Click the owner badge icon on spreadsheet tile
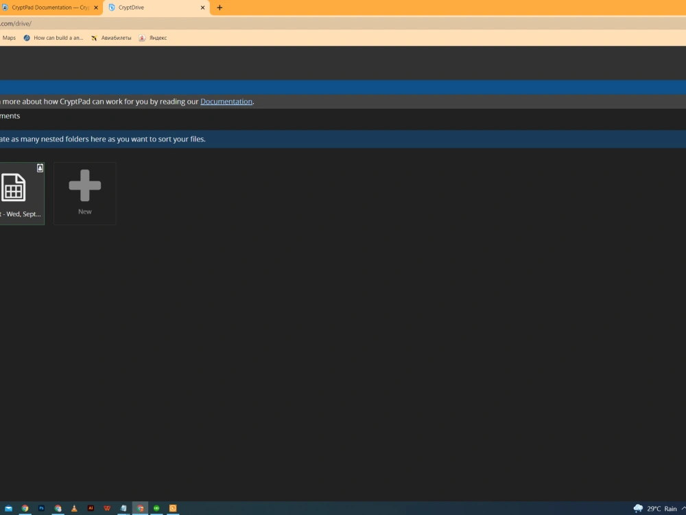 pos(40,168)
